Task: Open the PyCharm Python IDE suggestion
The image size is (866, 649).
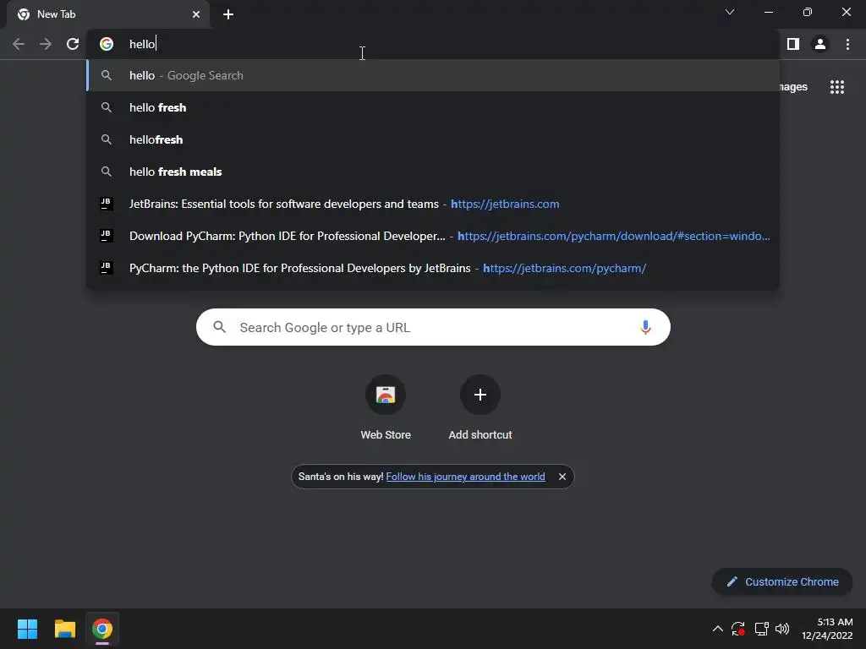Action: (x=433, y=268)
